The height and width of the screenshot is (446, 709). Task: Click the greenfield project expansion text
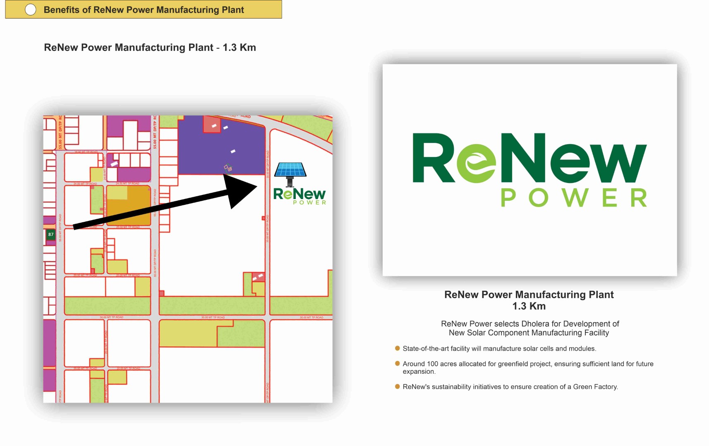point(528,367)
